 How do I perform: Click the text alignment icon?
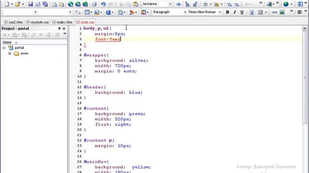pyautogui.click(x=300, y=12)
